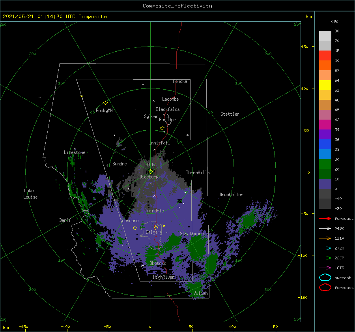Screen dimensions: 355x332
Task: Select the light gray 70–80 dBZ swatch
Action: tap(325, 36)
